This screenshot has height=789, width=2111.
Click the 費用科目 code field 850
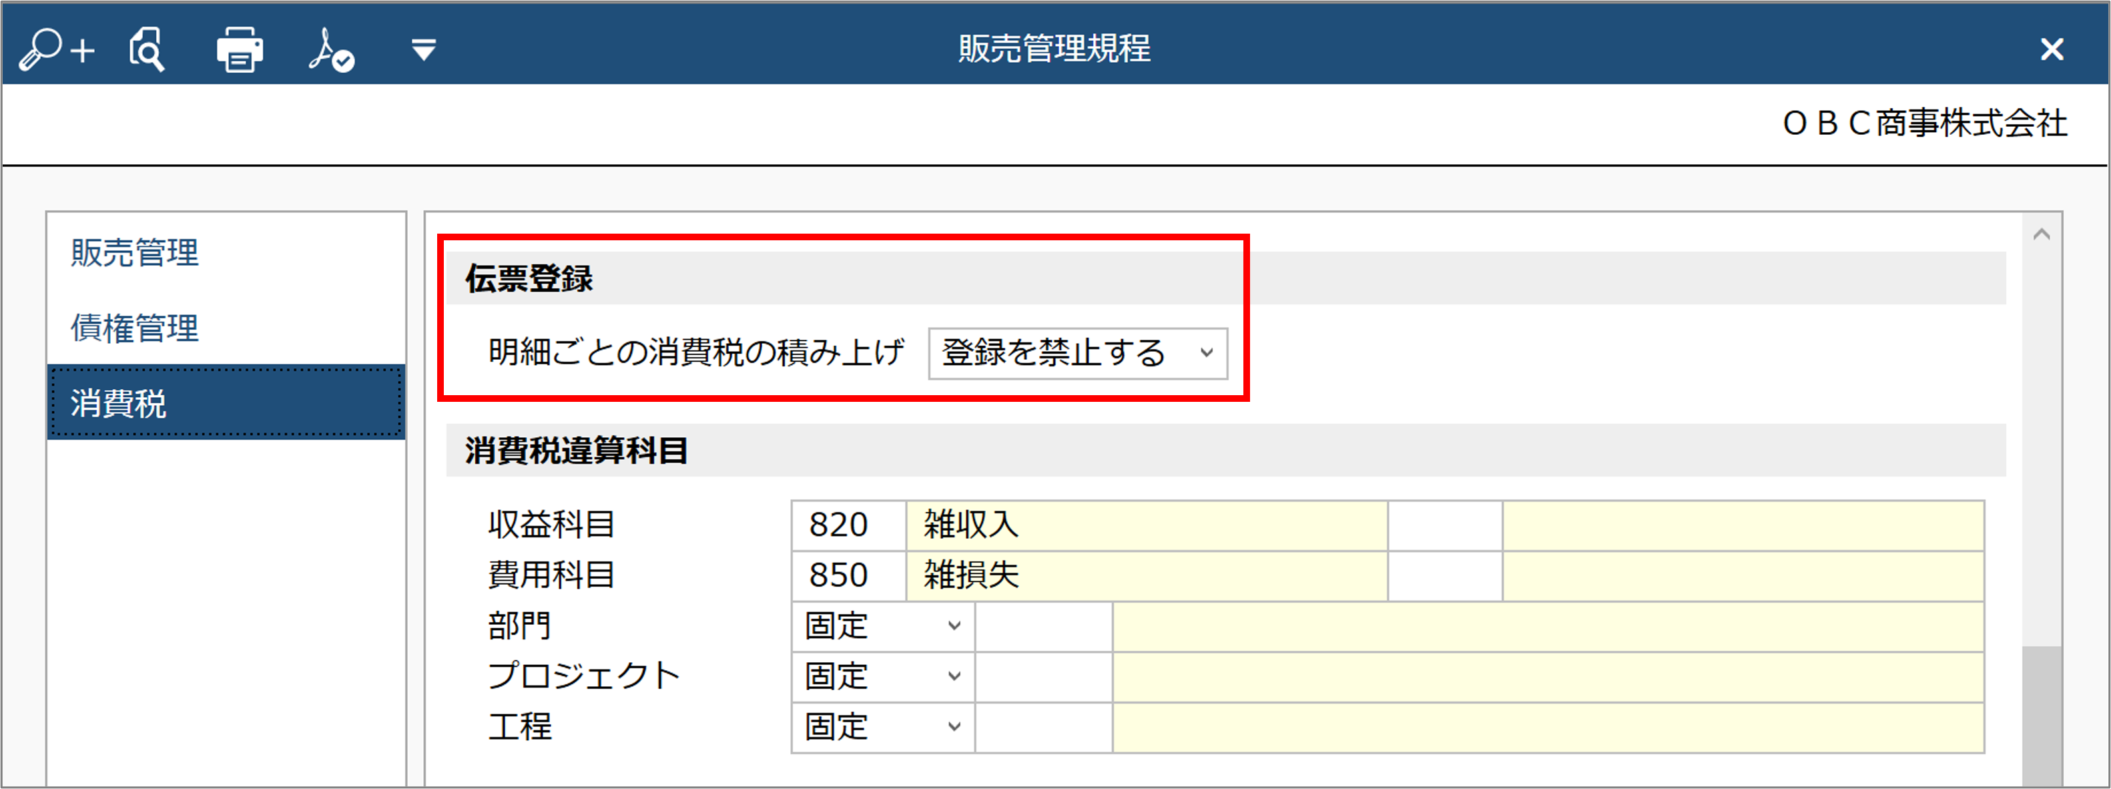pos(849,575)
